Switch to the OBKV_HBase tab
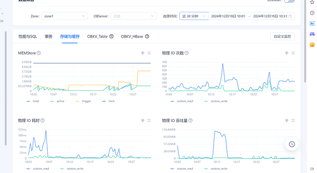 tap(132, 37)
